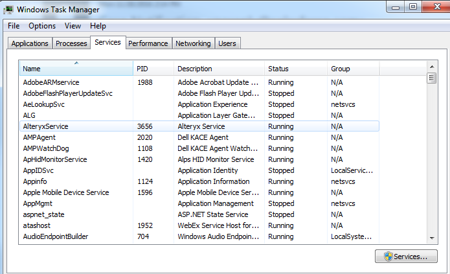
Task: Open the View menu
Action: [x=73, y=26]
